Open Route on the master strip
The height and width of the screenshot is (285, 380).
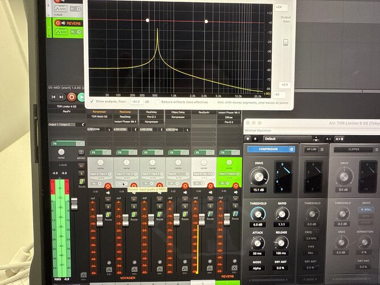82,183
